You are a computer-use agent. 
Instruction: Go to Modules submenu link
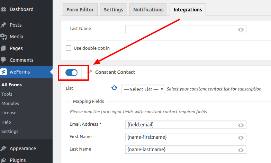click(10, 103)
